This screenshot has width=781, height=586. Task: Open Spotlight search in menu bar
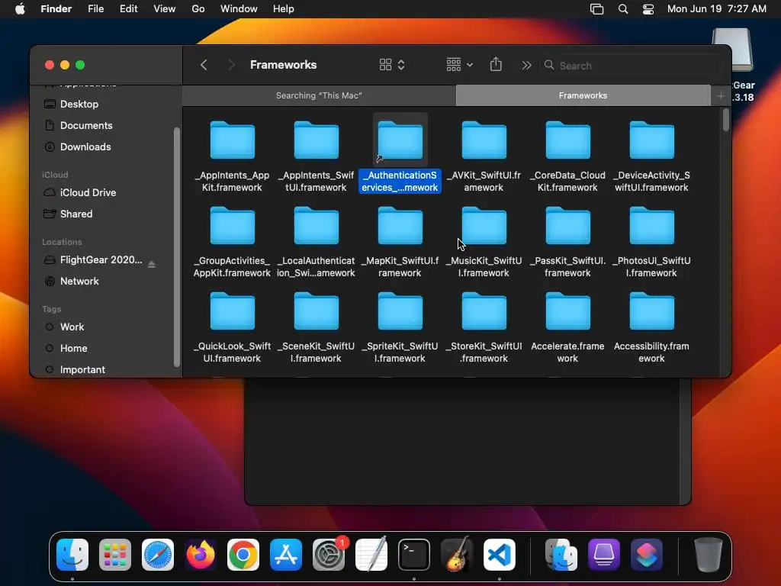pos(622,9)
